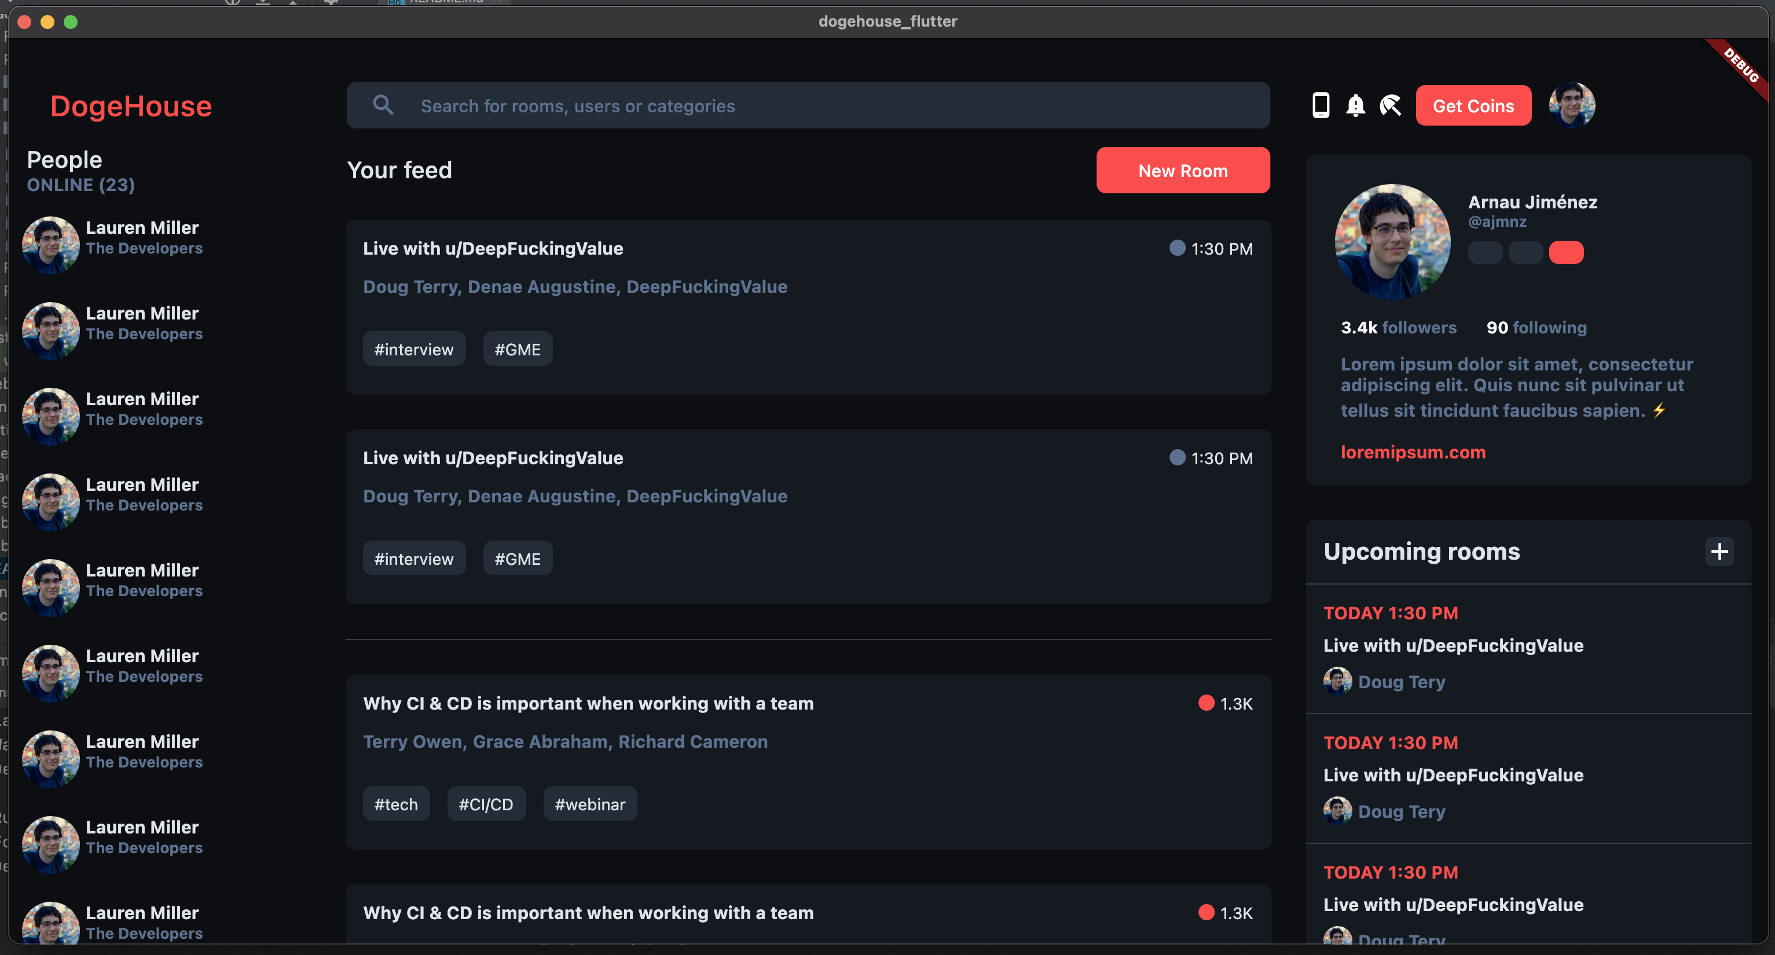Open notifications via the bell icon

(1355, 105)
